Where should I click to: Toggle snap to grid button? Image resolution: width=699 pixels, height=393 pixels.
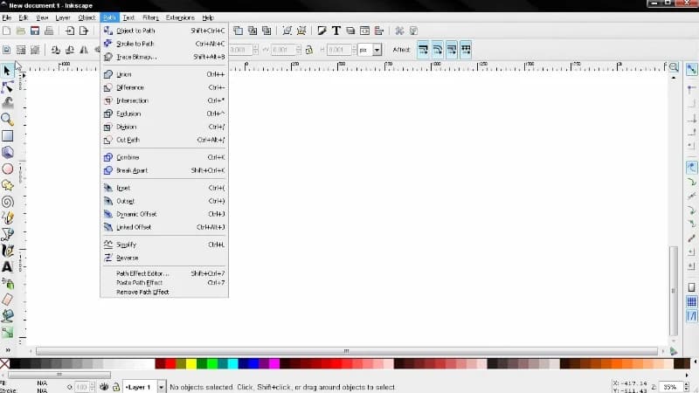(691, 302)
